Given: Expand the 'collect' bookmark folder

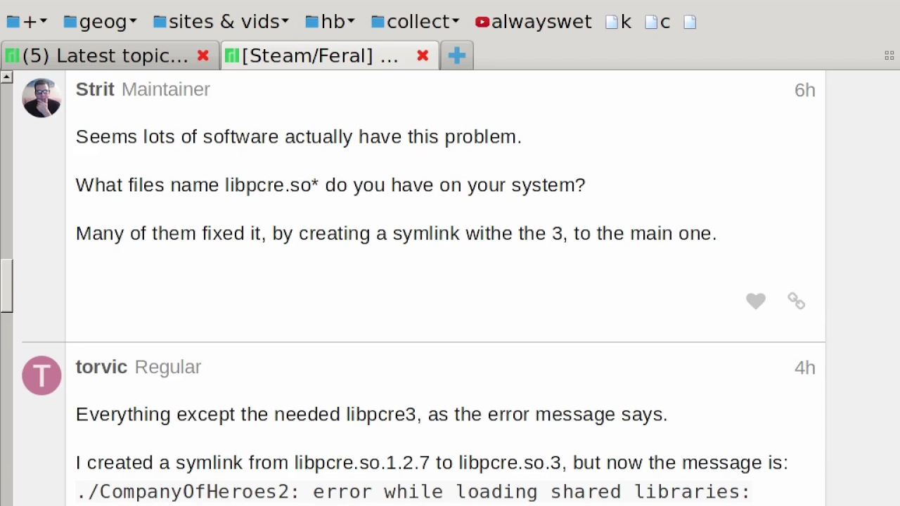Looking at the screenshot, I should coord(415,22).
